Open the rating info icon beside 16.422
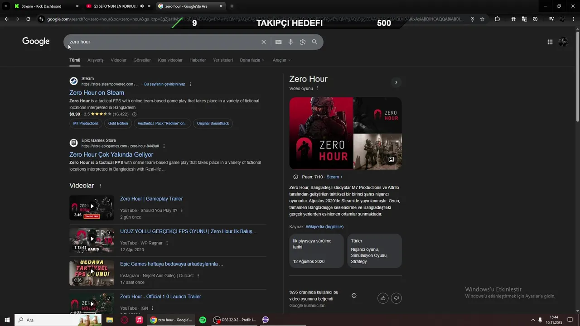This screenshot has width=580, height=326. (x=134, y=115)
